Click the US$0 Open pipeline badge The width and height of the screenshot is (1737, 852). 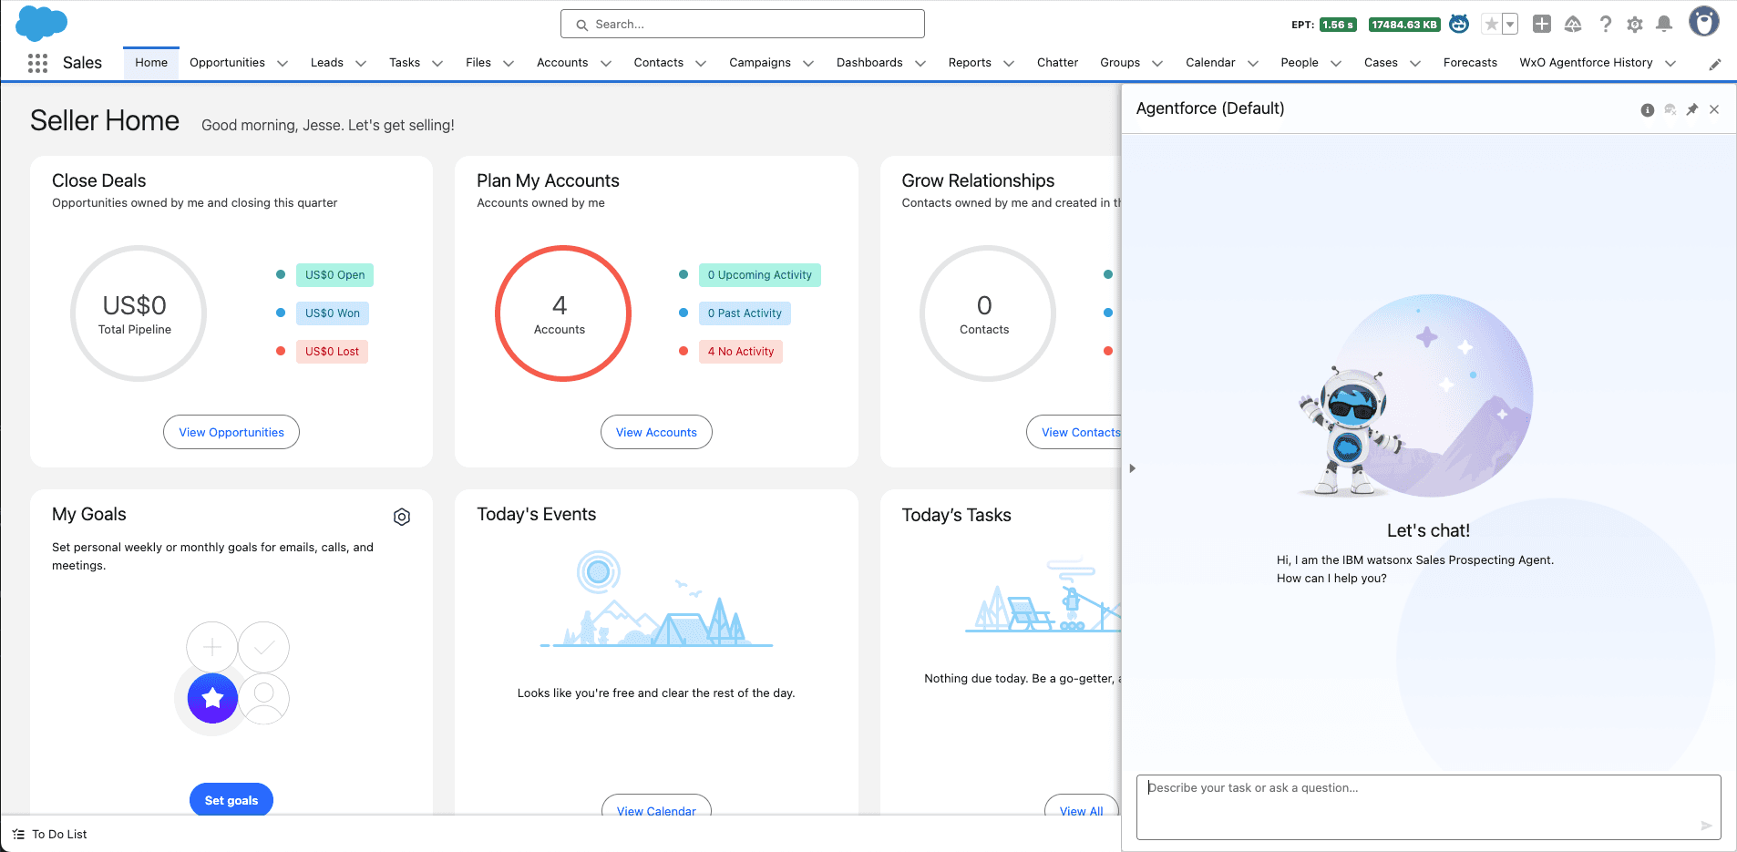point(334,275)
